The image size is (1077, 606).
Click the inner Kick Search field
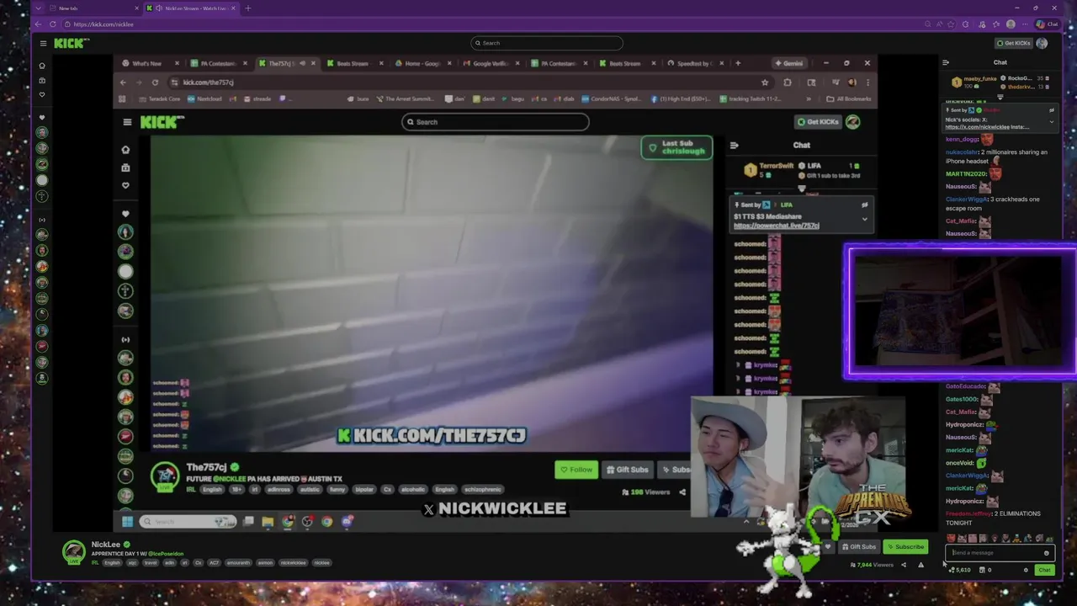point(495,122)
